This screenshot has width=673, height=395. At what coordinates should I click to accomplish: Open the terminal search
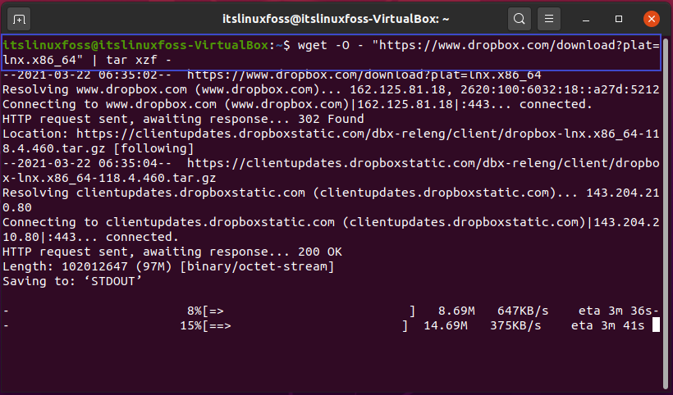coord(519,20)
